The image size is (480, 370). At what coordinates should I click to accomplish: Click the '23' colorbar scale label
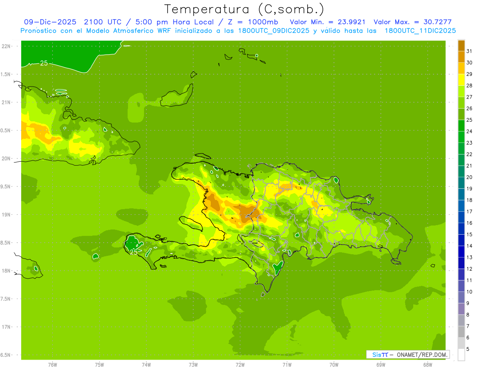tap(470, 143)
